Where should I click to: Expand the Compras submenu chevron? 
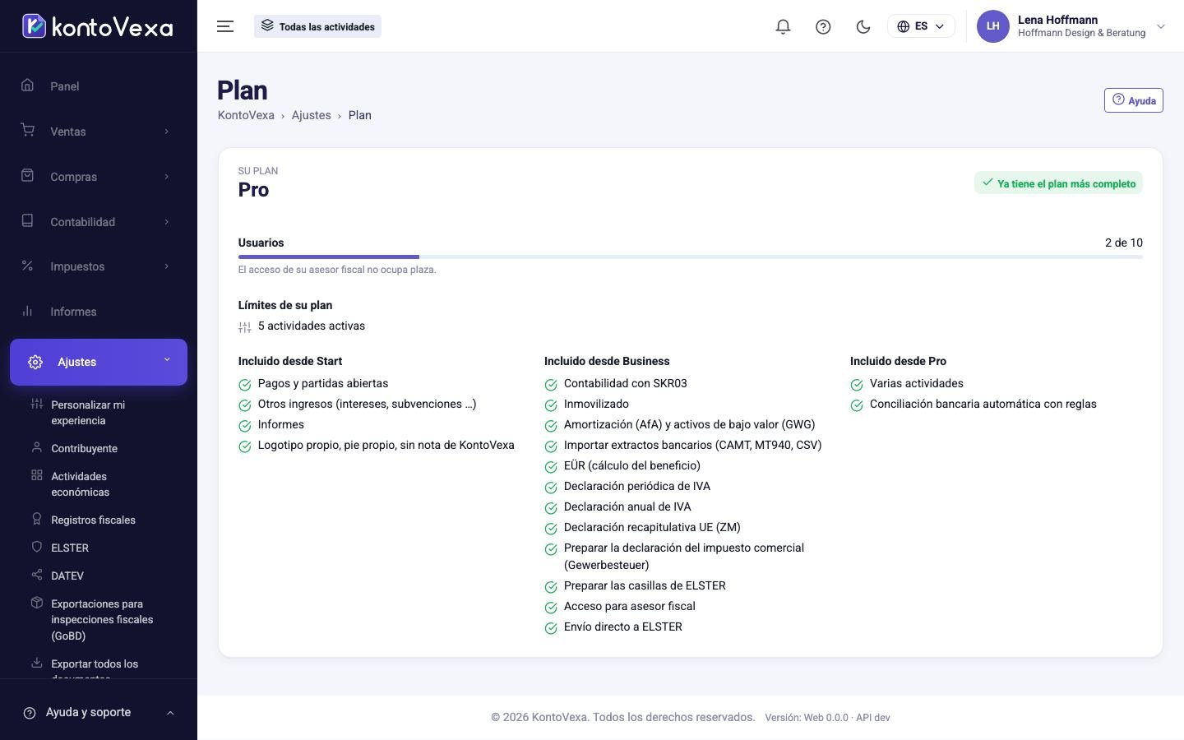[x=167, y=177]
